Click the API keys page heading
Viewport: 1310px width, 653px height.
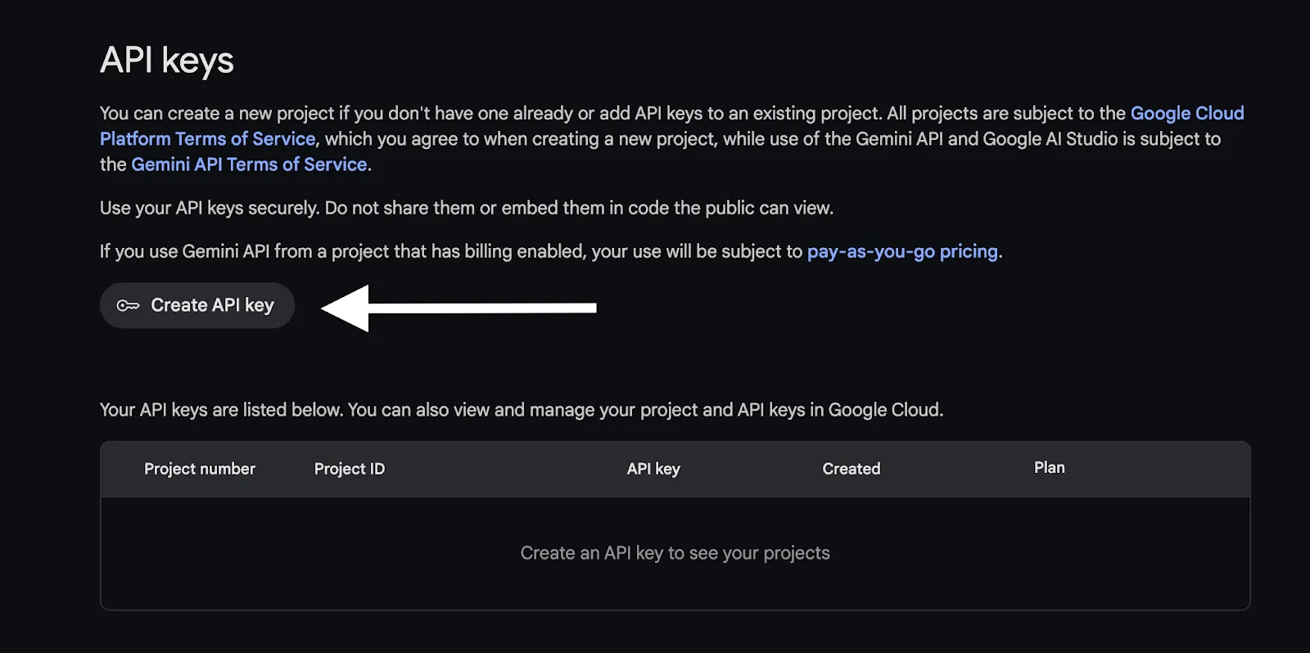tap(167, 61)
